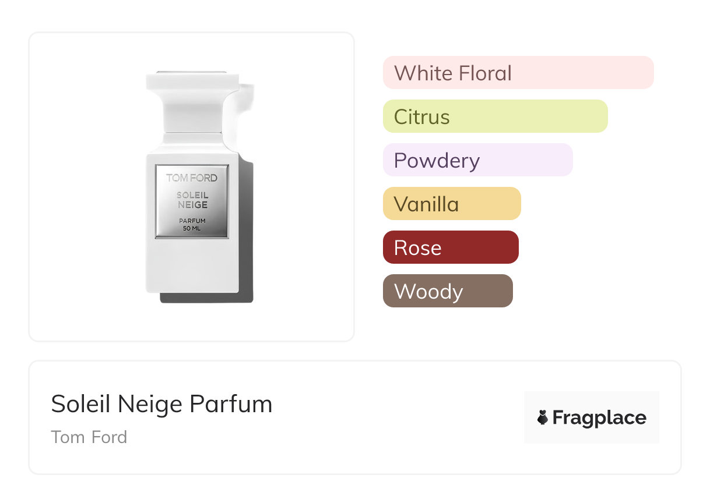Click the Tom Ford brand name below title
Viewport: 710px width, 503px height.
click(x=89, y=437)
